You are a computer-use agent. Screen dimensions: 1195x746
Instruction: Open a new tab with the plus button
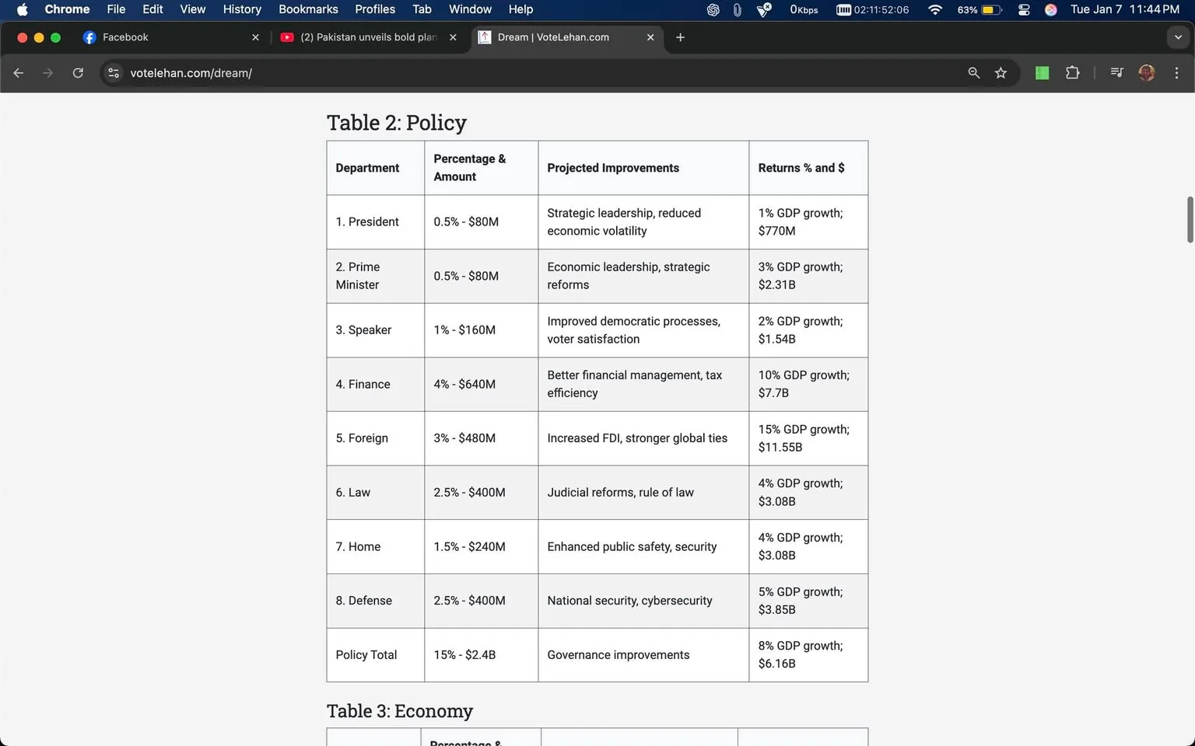(x=680, y=37)
